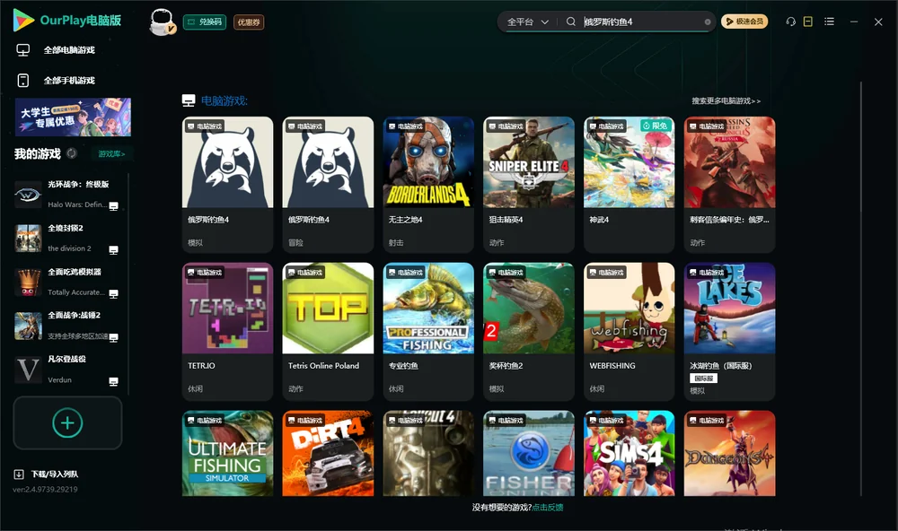
Task: Click the 全部手机游戏 phone icon
Action: (23, 81)
